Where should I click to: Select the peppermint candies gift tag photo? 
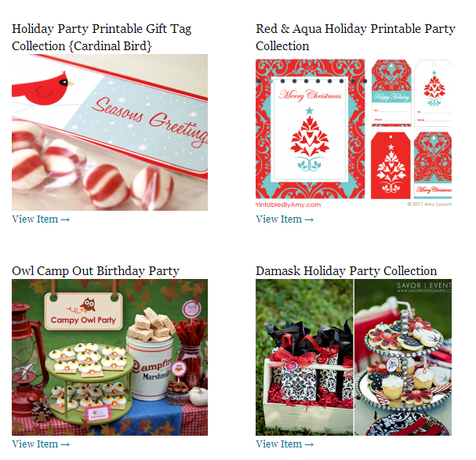[x=110, y=132]
